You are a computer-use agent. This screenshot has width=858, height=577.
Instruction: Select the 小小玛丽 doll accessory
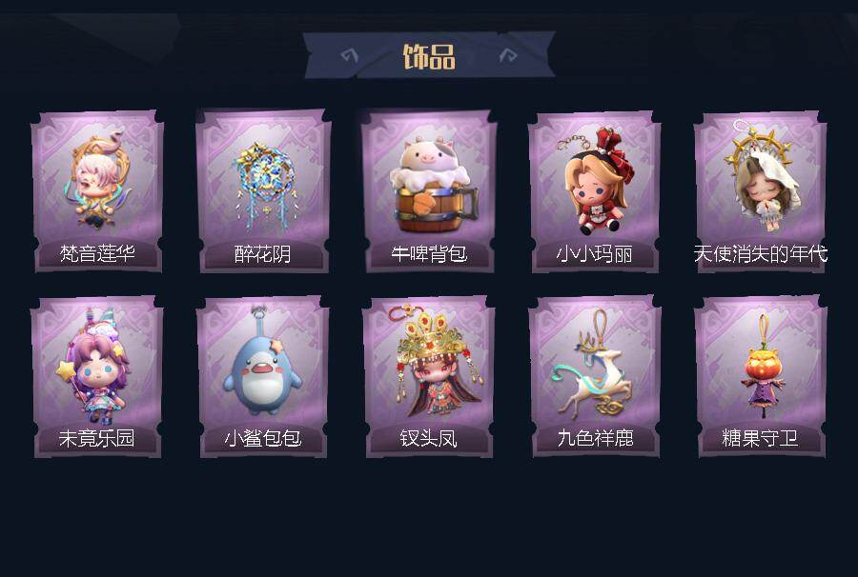pyautogui.click(x=597, y=181)
